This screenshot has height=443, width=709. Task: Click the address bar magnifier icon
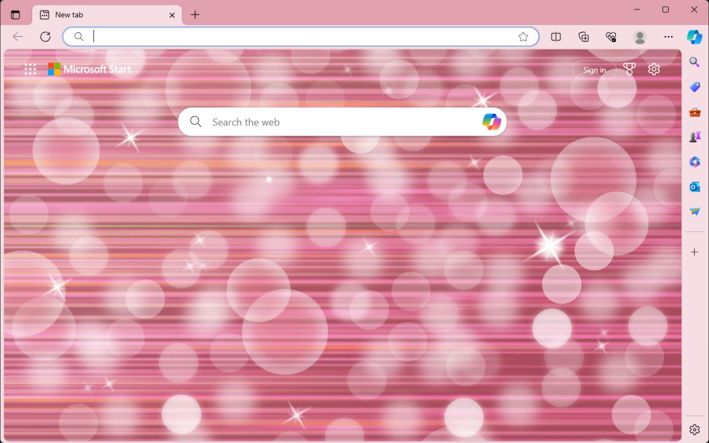79,37
